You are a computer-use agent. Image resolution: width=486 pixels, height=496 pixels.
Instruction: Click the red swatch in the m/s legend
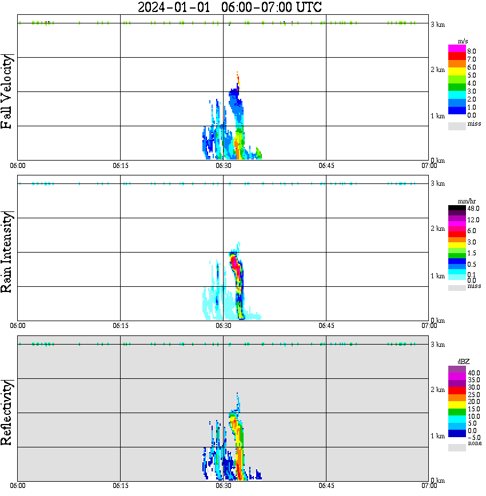pyautogui.click(x=457, y=57)
